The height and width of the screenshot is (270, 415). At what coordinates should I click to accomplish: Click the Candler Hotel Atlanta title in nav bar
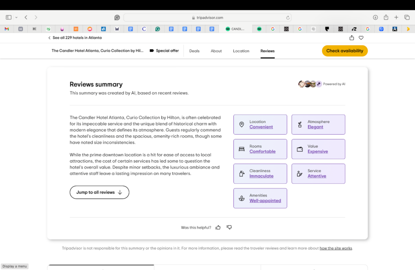point(97,51)
